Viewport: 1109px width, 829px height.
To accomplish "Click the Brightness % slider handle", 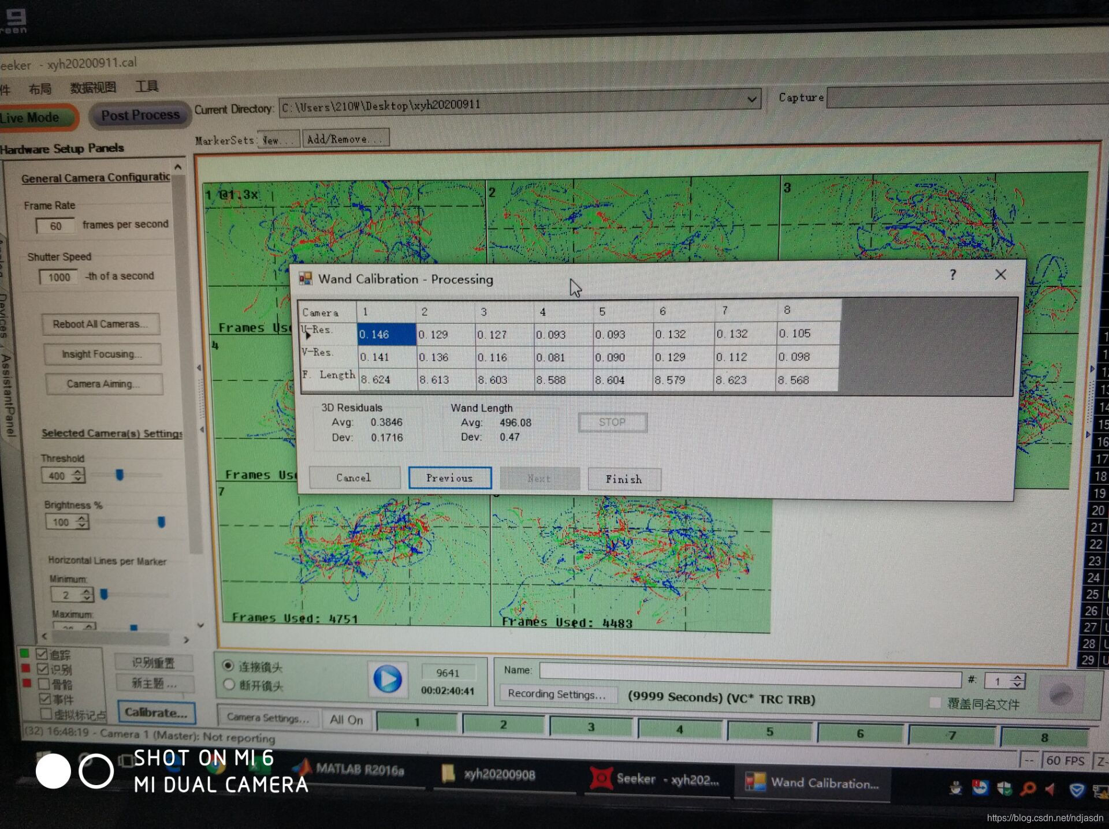I will pyautogui.click(x=161, y=522).
